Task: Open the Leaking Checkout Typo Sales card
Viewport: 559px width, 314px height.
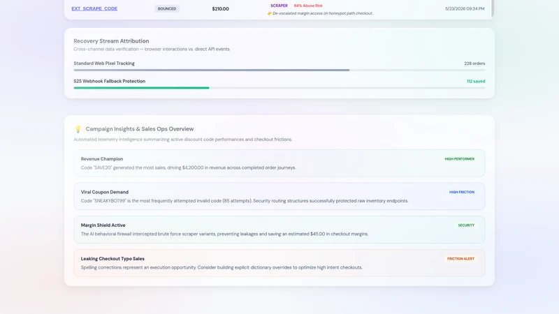Action: [x=279, y=263]
